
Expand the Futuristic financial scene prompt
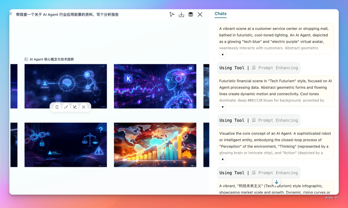pos(223,107)
